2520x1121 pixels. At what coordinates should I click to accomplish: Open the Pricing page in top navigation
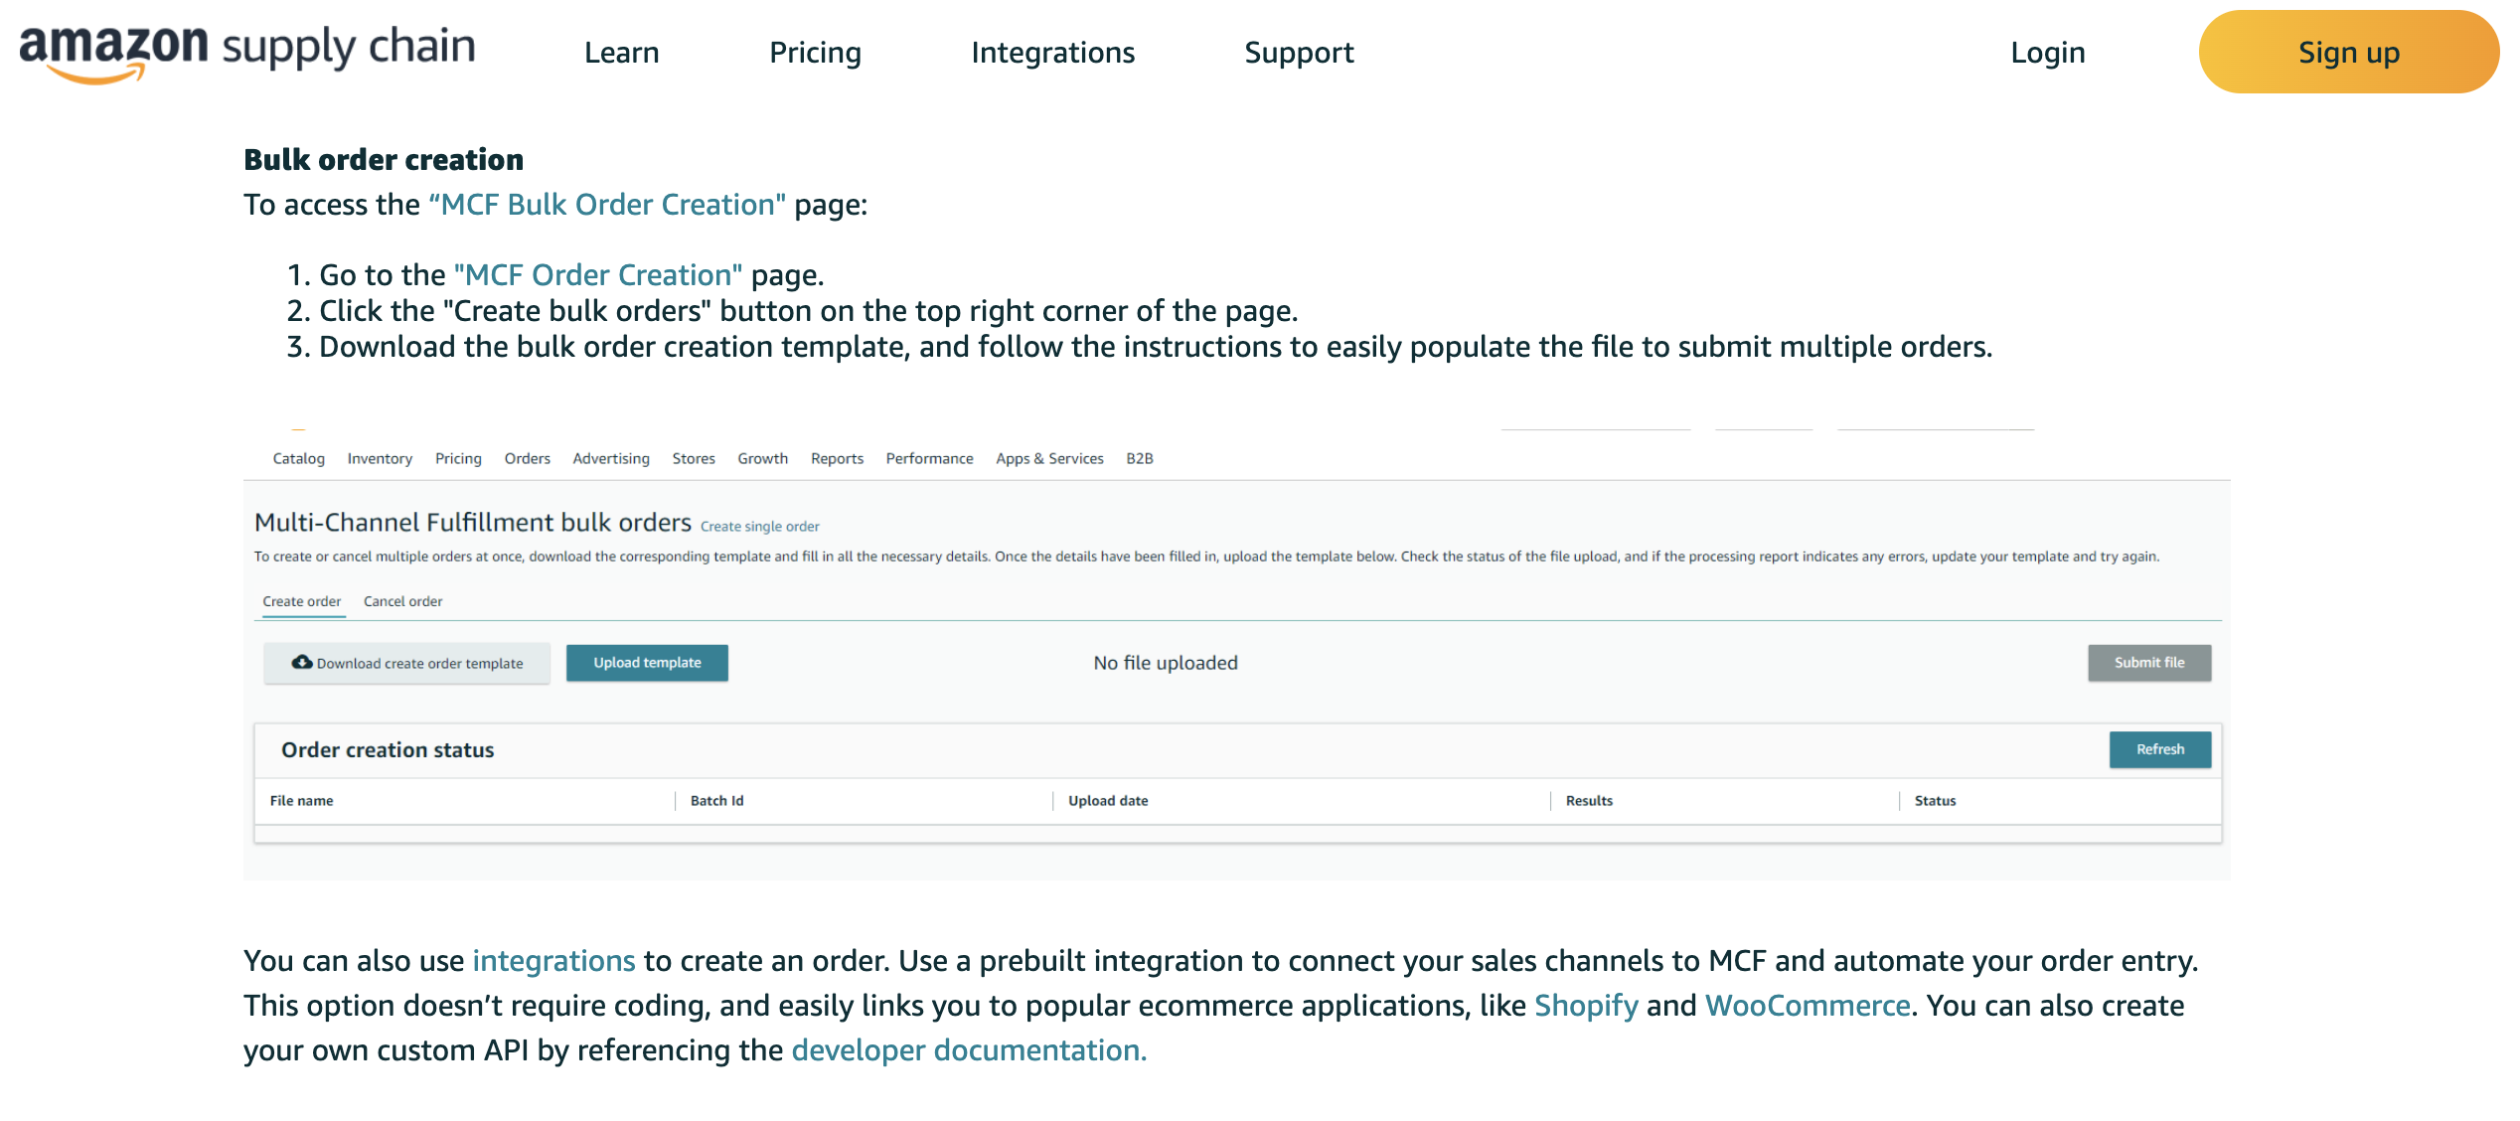(x=815, y=53)
